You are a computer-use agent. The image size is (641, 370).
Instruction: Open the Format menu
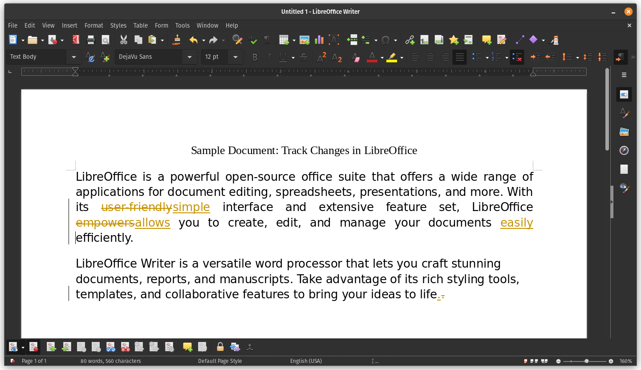94,25
